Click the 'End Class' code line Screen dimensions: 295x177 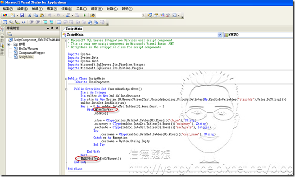click(75, 169)
